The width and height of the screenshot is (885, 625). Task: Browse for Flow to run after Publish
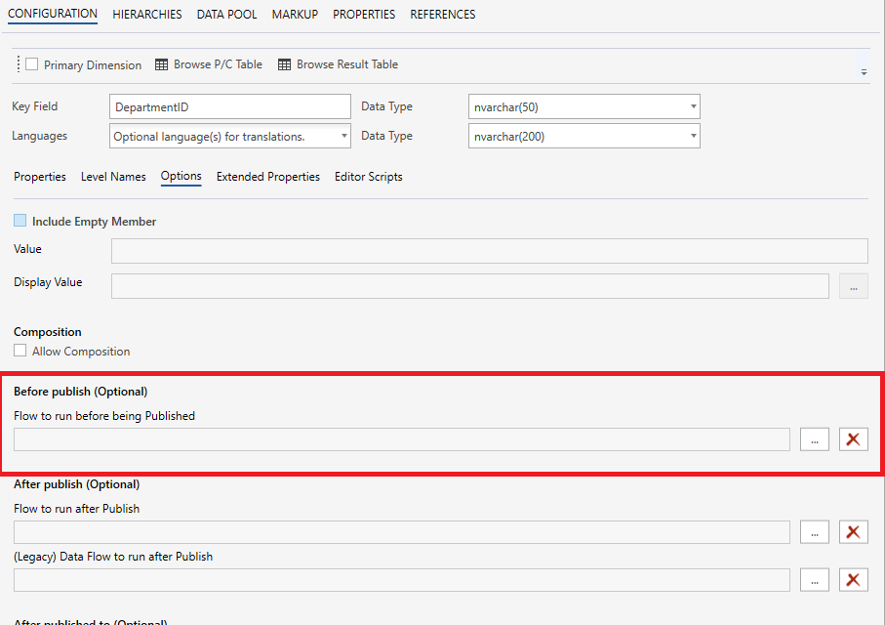pos(814,532)
